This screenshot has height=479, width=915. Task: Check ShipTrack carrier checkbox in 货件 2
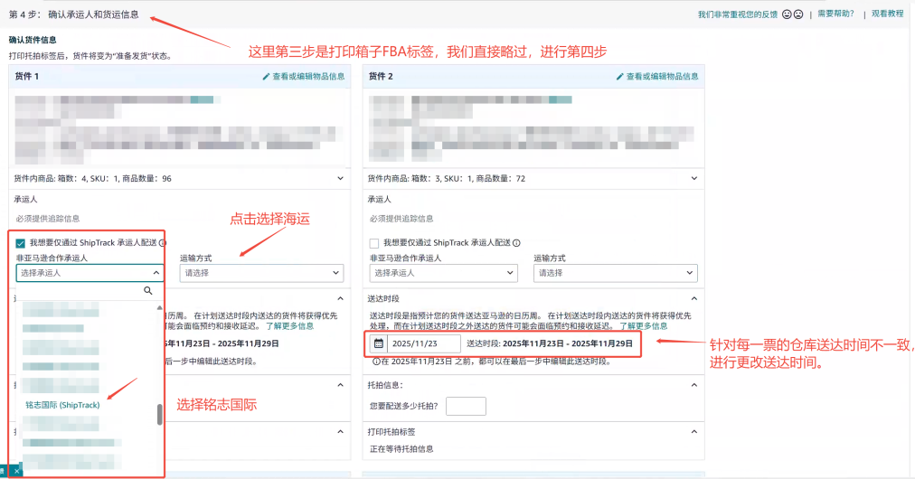[x=374, y=243]
